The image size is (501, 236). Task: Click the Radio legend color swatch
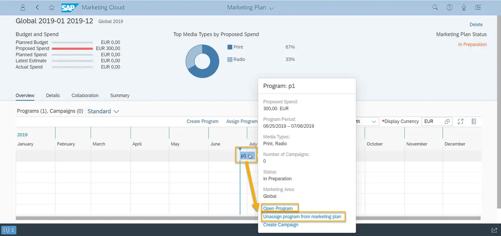[230, 60]
